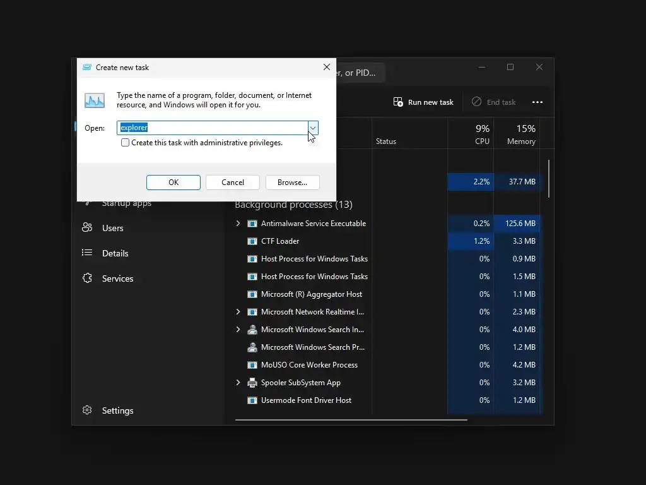646x485 pixels.
Task: Expand Microsoft Network Realtime process
Action: click(x=238, y=312)
